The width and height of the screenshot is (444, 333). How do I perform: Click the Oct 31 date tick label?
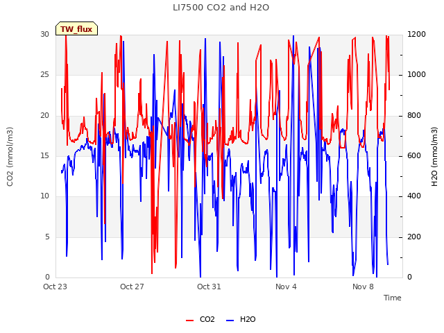point(209,287)
